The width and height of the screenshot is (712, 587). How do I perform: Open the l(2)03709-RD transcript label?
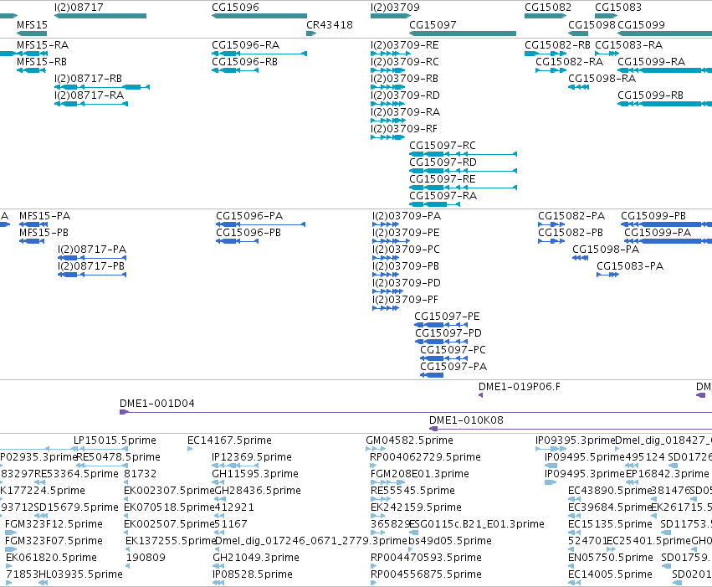coord(405,95)
